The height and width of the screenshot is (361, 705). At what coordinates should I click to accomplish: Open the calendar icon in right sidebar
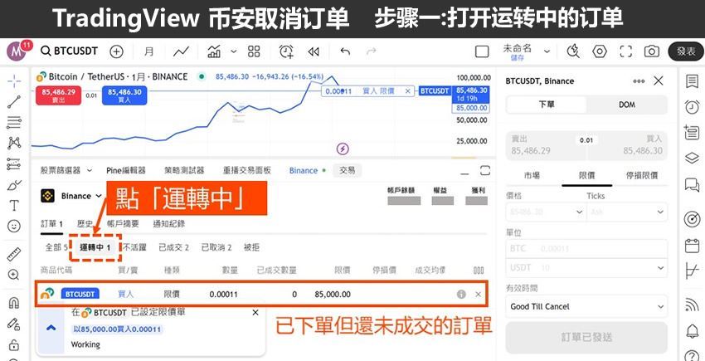pyautogui.click(x=692, y=246)
